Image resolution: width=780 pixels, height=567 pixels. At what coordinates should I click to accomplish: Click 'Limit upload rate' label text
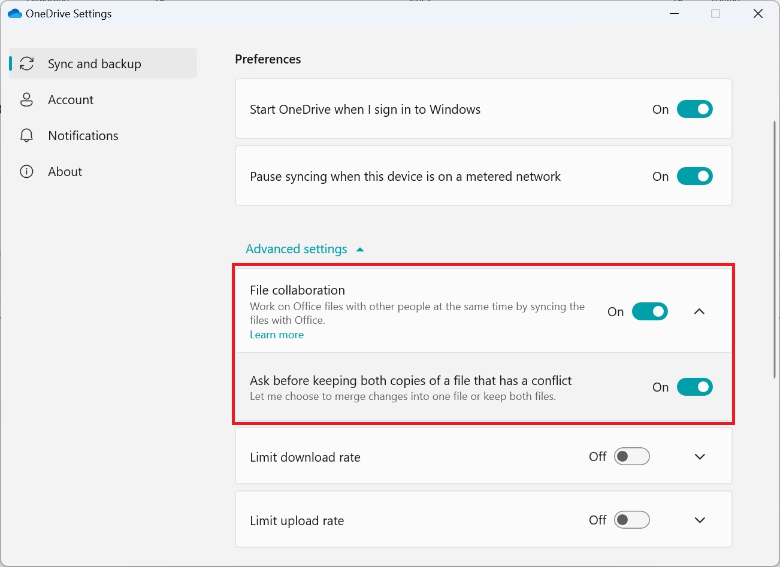[297, 521]
